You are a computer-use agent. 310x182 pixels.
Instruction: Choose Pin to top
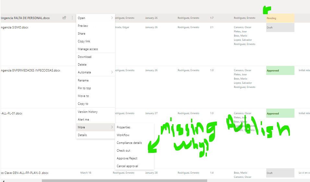[x=95, y=88]
